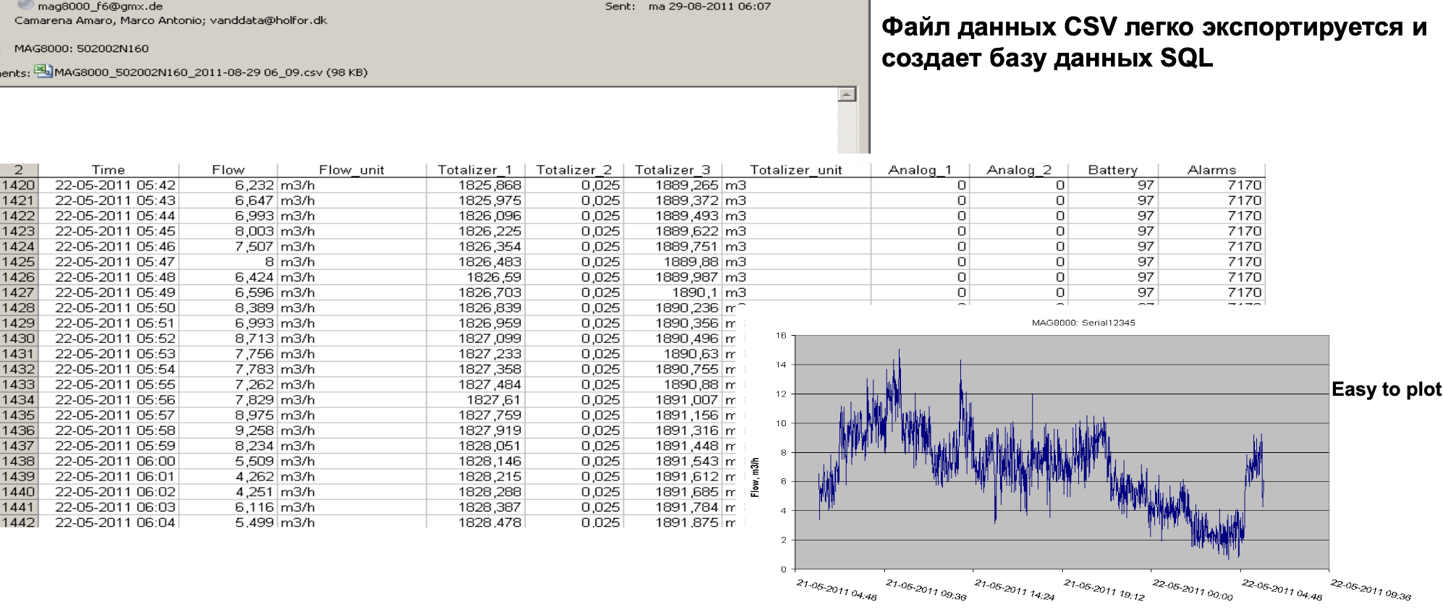Click the Totalizer_1 column header
The image size is (1443, 615).
[x=475, y=170]
